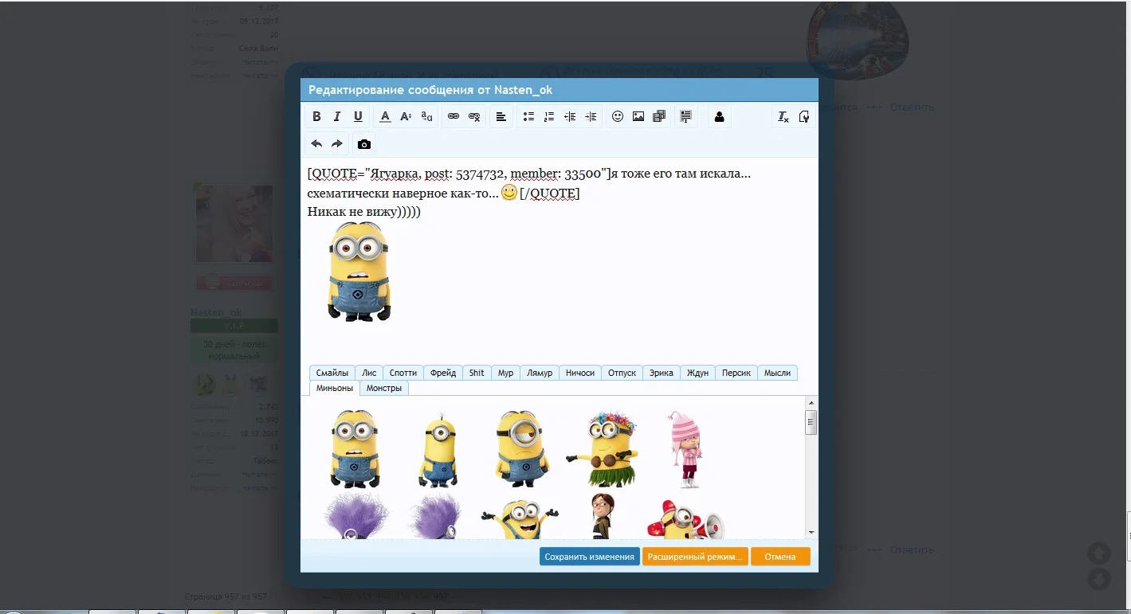1131x614 pixels.
Task: Select the Shit smiley tab
Action: click(x=477, y=373)
